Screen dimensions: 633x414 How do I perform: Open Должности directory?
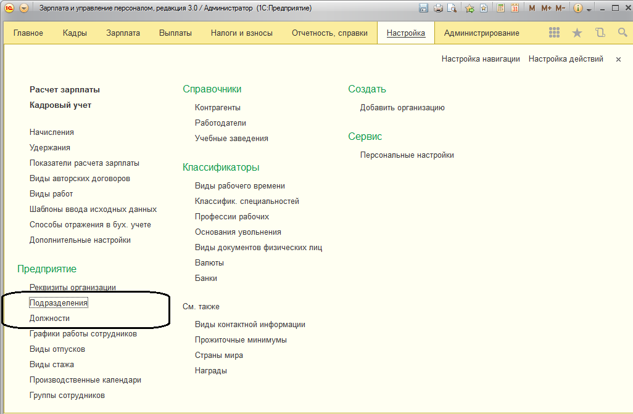pos(49,318)
